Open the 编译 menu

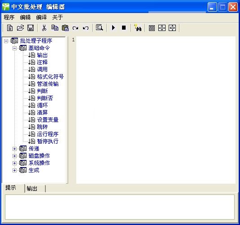tap(41, 18)
